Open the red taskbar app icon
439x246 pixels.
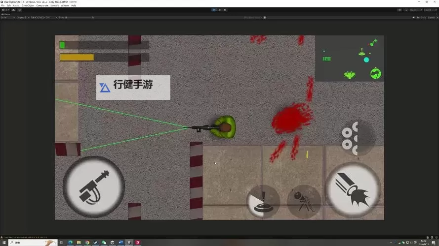(x=137, y=243)
